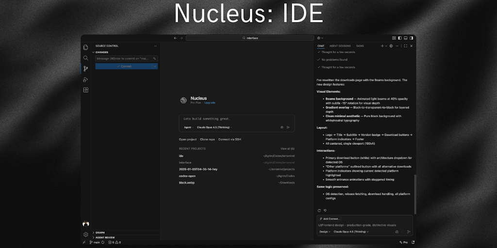Open the Commit button dropdown arrow
Image resolution: width=497 pixels, height=248 pixels.
tap(155, 66)
